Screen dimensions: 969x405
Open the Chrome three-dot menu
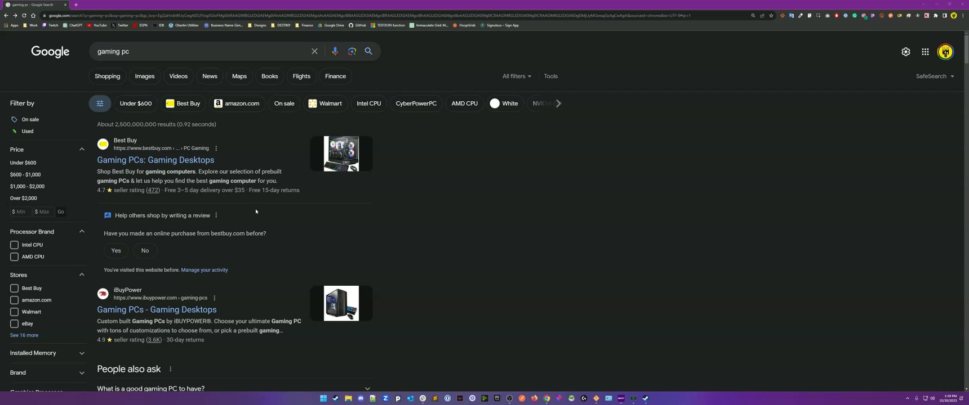pyautogui.click(x=963, y=16)
